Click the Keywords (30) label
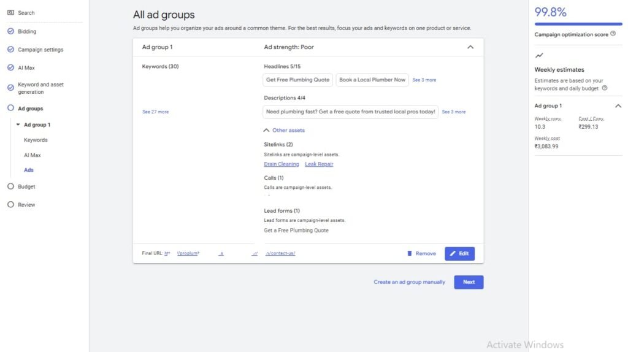This screenshot has width=628, height=352. (x=160, y=66)
